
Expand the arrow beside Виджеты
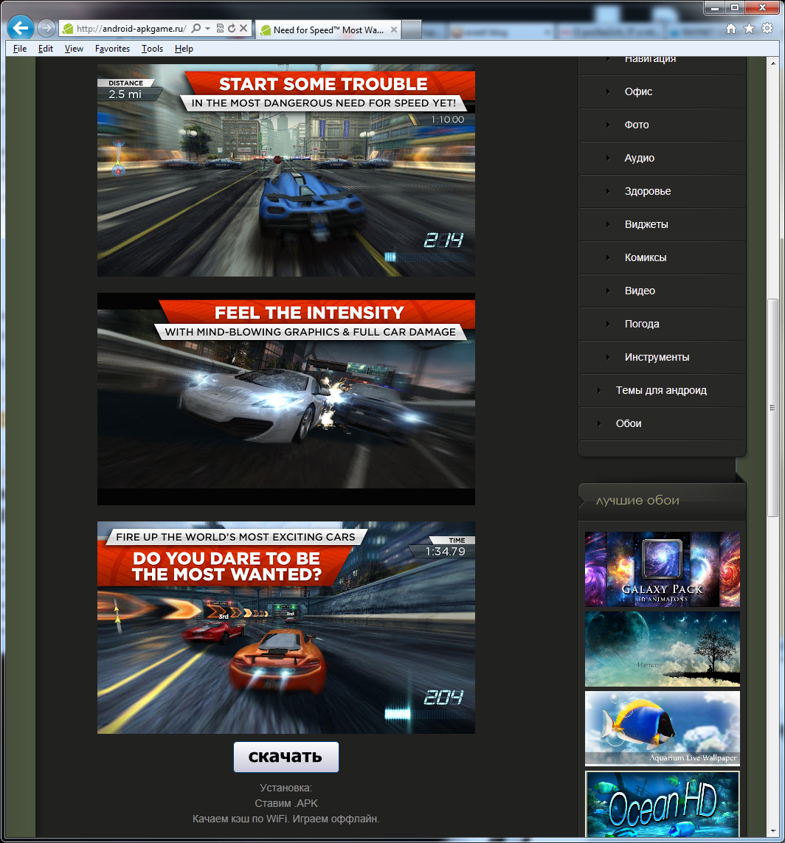pos(608,225)
